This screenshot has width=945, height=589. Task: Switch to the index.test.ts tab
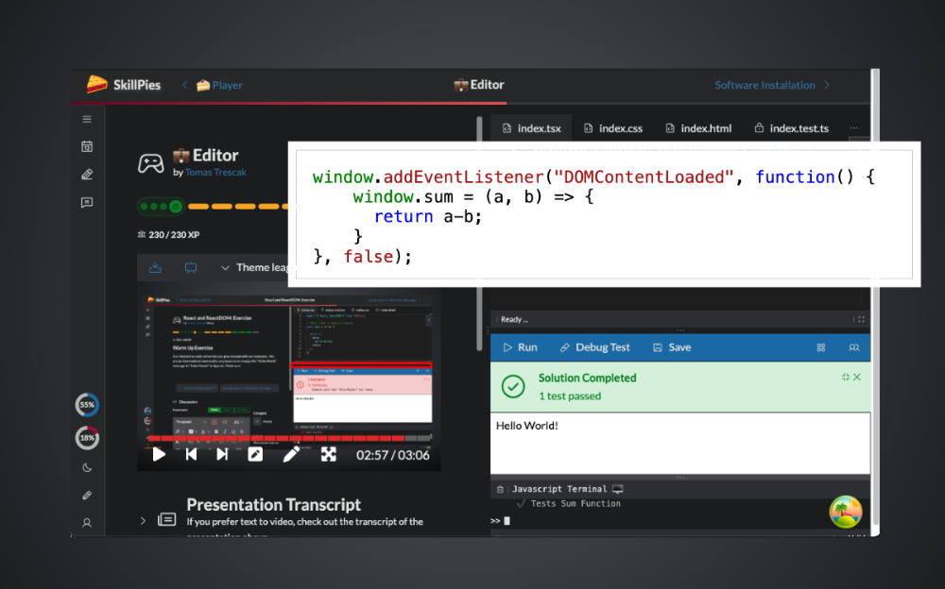click(x=790, y=128)
